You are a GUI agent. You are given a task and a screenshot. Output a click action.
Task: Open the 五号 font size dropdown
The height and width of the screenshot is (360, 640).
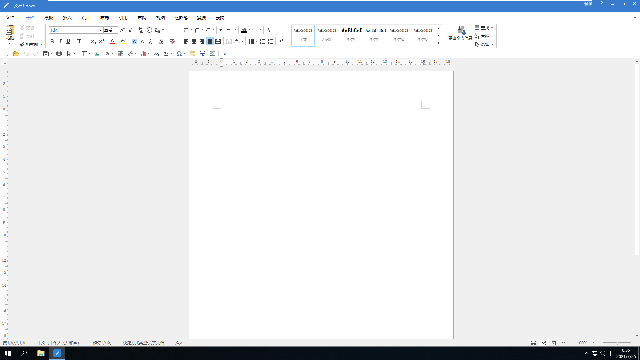tap(116, 30)
